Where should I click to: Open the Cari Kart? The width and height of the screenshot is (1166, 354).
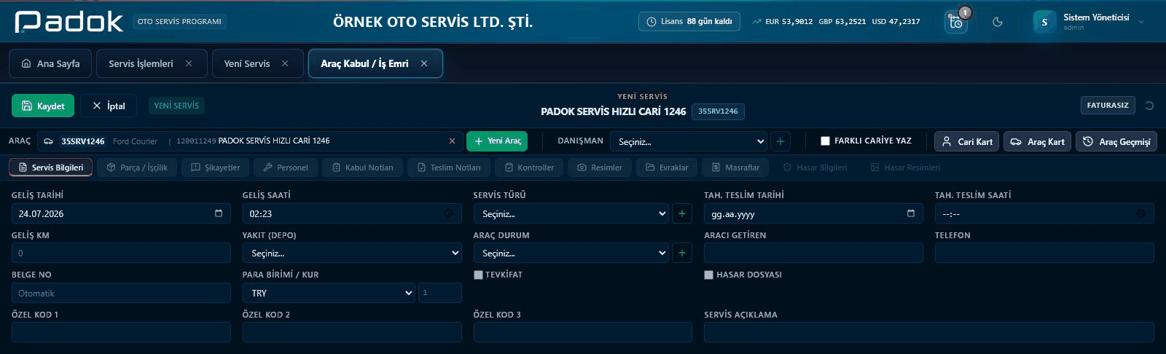[966, 141]
